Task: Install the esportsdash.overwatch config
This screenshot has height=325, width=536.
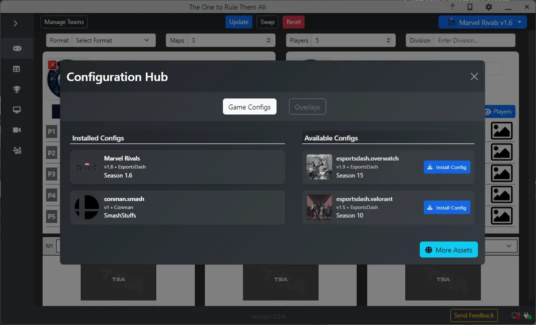Action: coord(446,167)
